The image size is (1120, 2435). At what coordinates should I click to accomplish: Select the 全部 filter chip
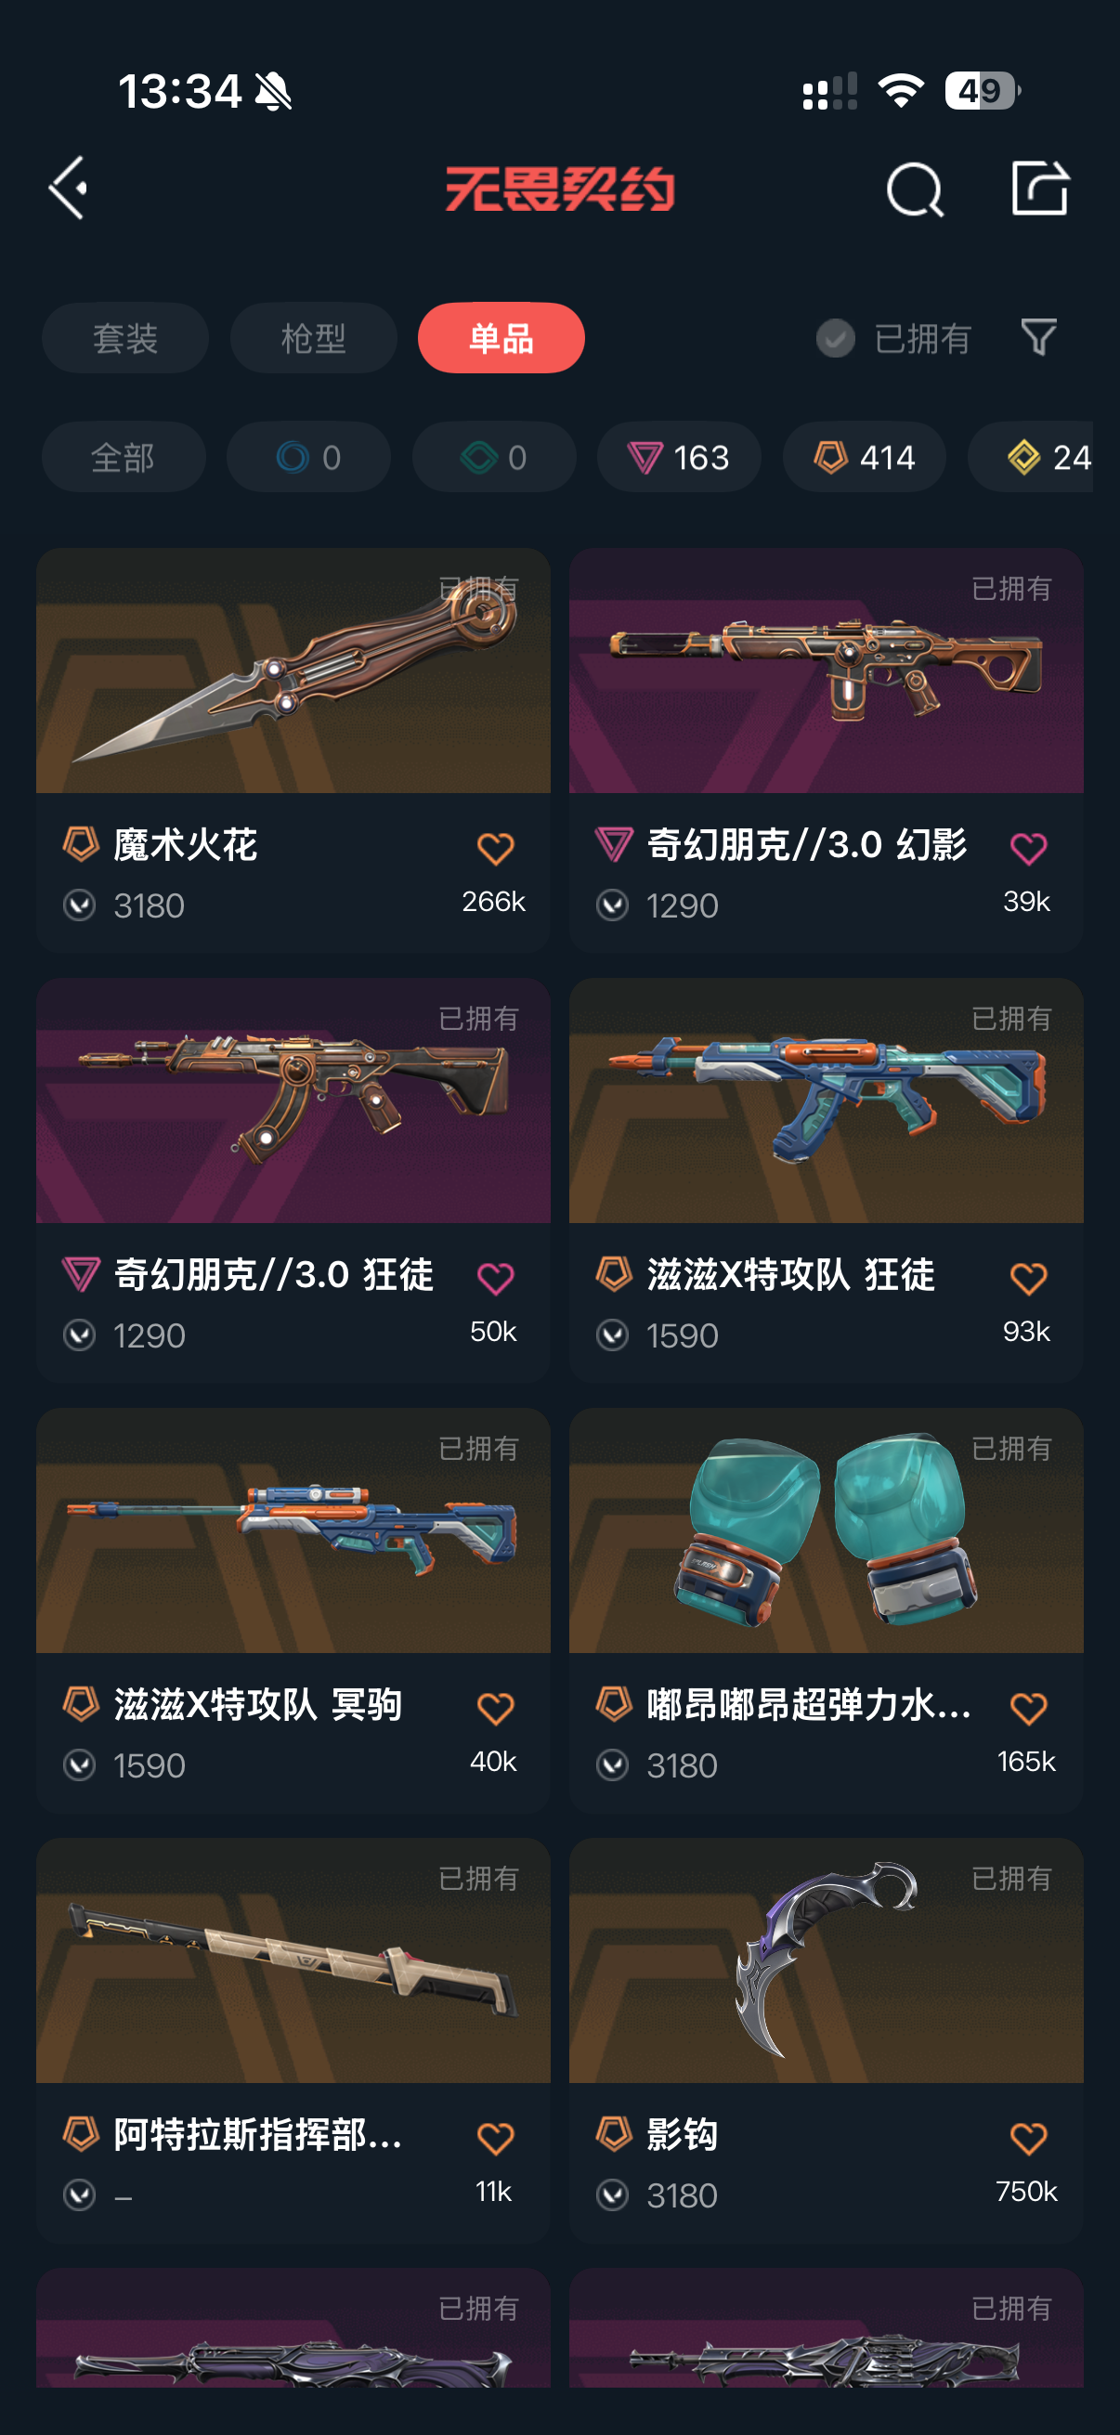(x=123, y=457)
